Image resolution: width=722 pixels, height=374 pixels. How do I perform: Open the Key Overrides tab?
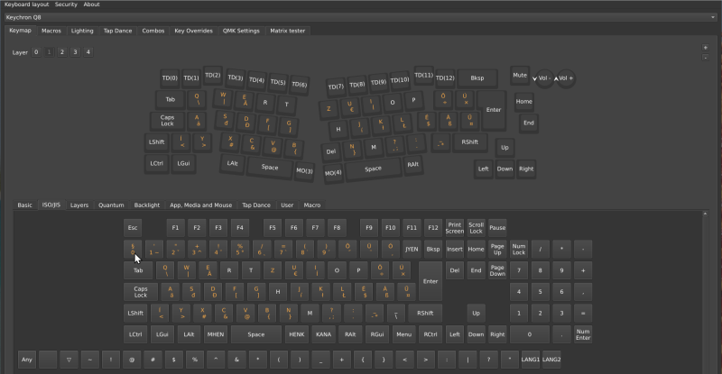tap(193, 31)
